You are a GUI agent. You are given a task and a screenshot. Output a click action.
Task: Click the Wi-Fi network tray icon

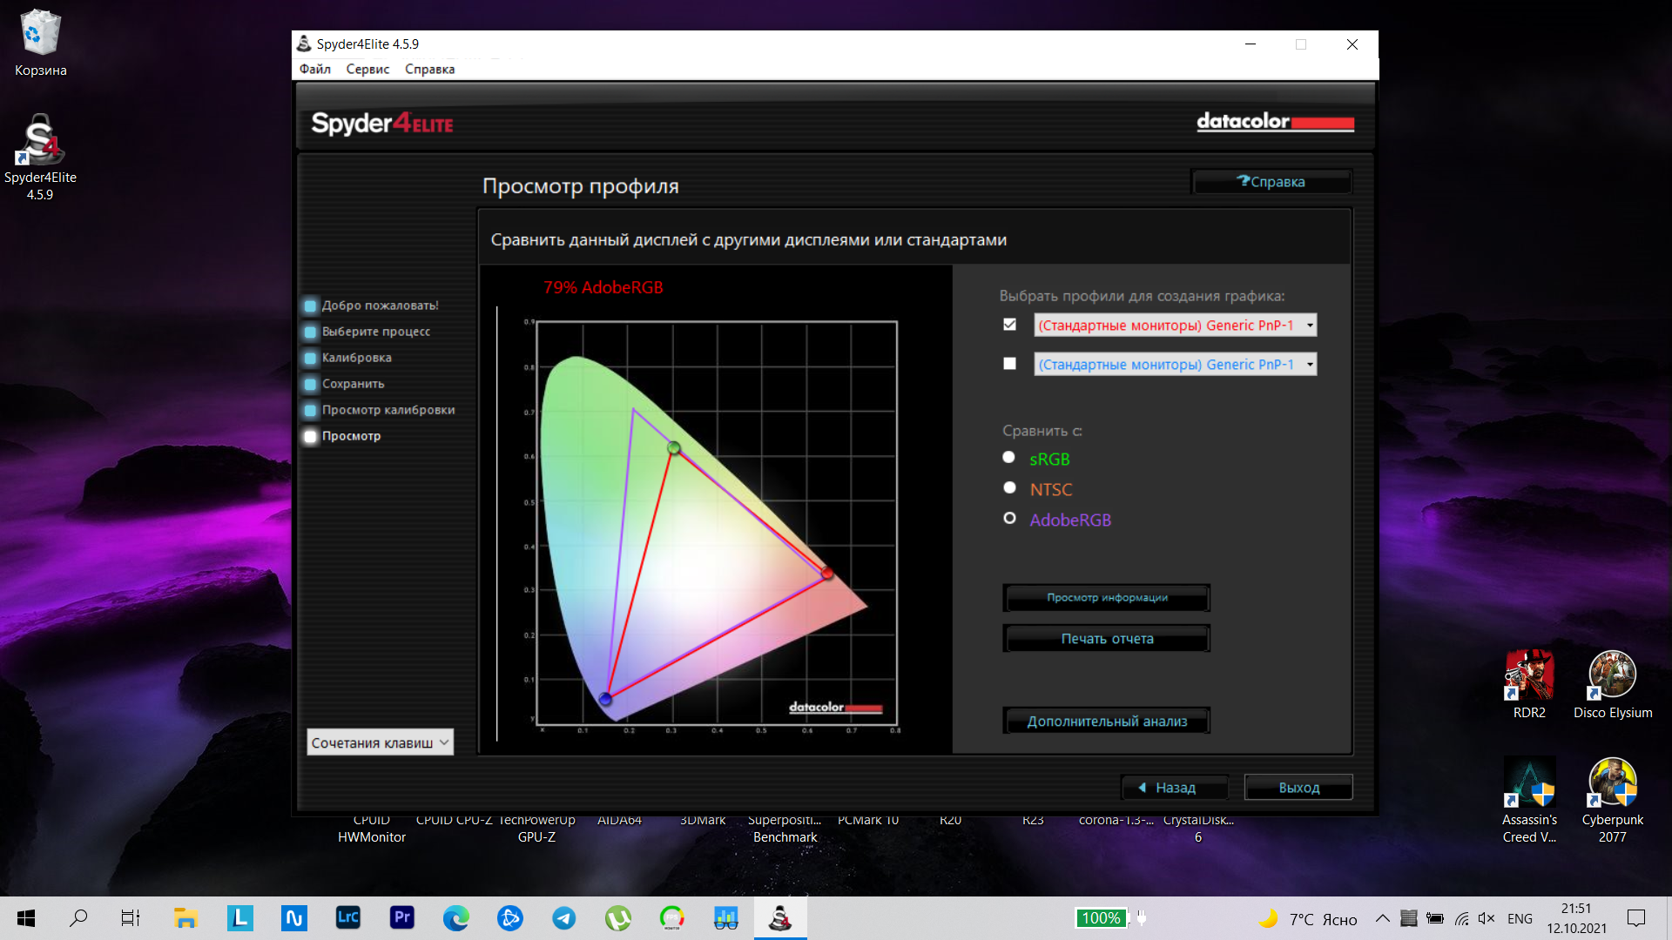tap(1461, 918)
